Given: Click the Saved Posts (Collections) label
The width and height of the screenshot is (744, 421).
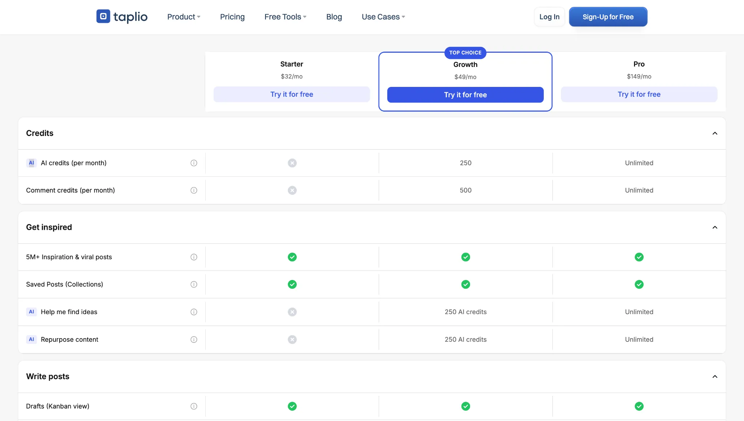Looking at the screenshot, I should [65, 284].
